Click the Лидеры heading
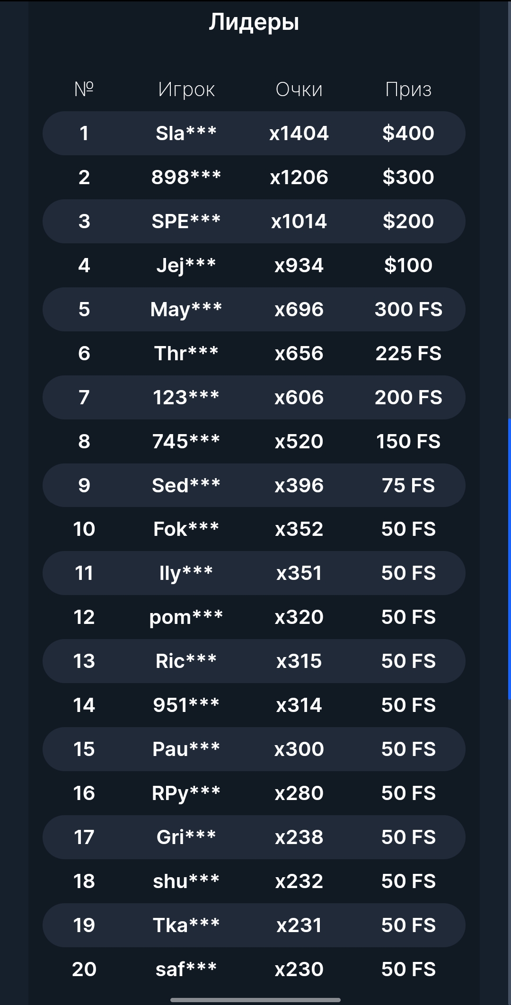 pos(254,22)
